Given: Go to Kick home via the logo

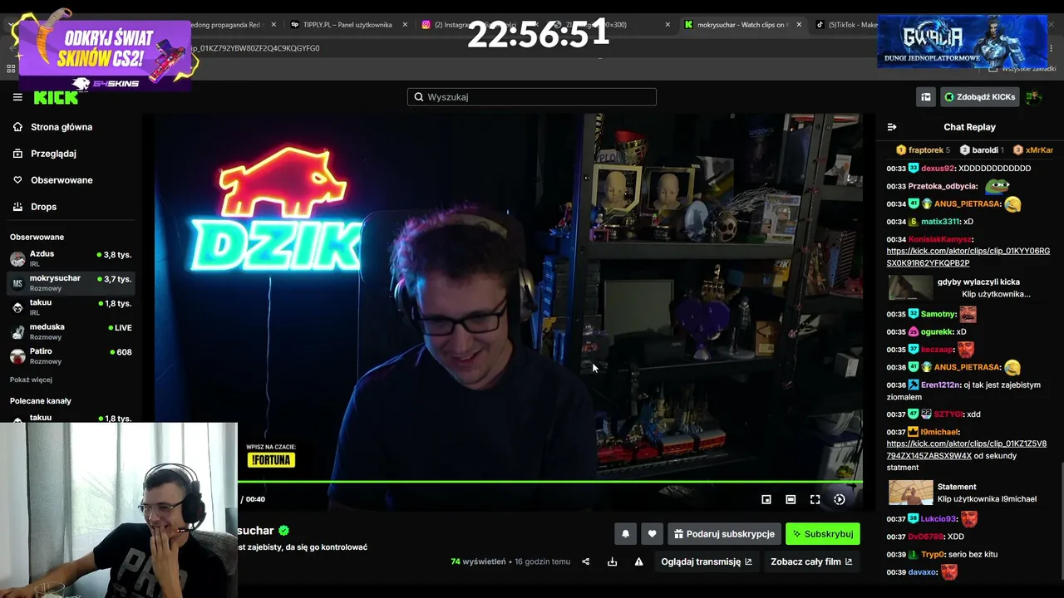Looking at the screenshot, I should click(56, 97).
